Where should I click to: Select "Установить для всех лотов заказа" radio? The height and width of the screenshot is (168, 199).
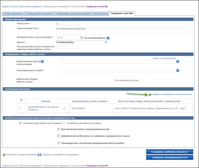pos(64,123)
